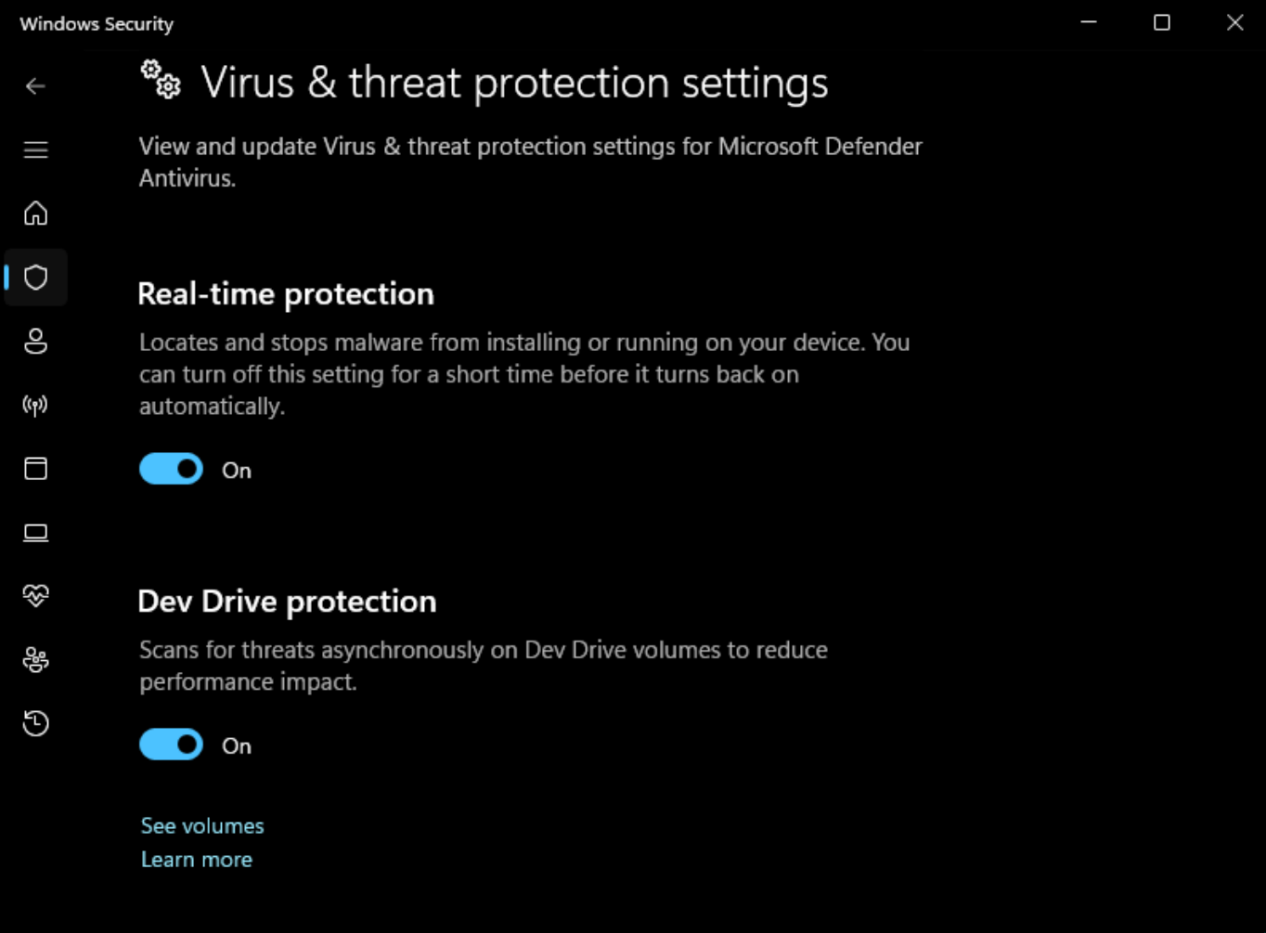Image resolution: width=1266 pixels, height=933 pixels.
Task: Open the hamburger navigation menu
Action: tap(35, 149)
